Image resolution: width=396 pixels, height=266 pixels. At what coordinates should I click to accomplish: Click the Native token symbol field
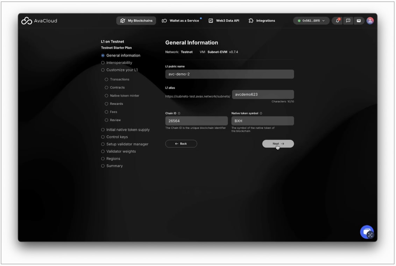pos(263,121)
